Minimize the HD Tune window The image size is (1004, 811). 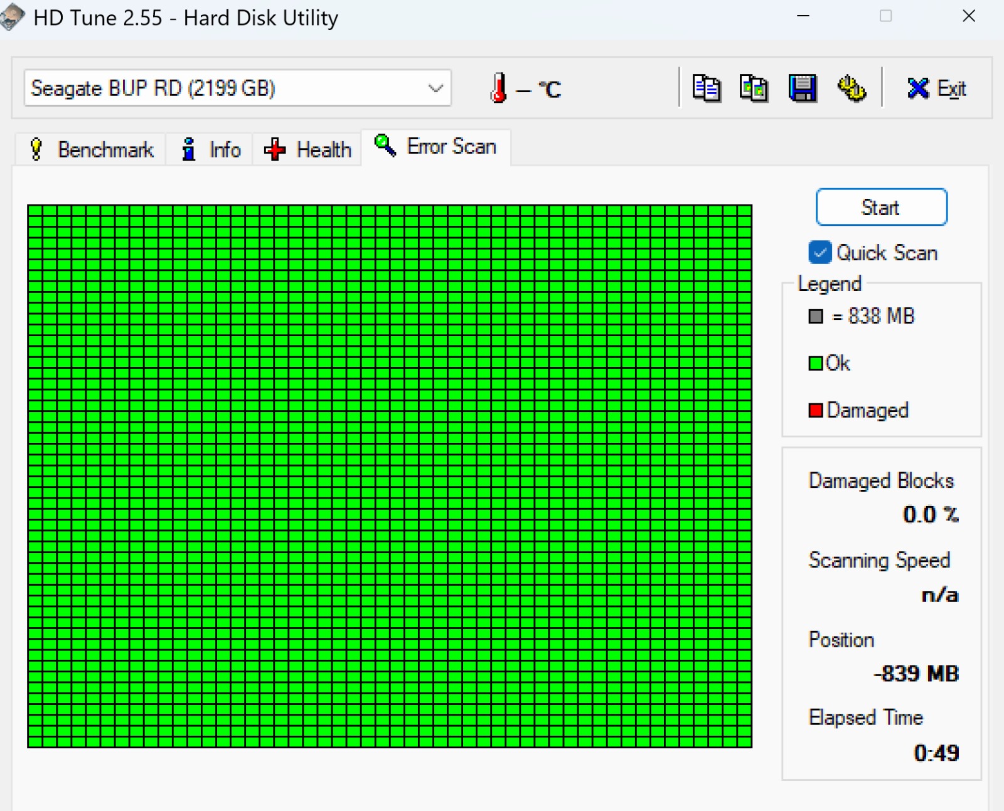803,16
